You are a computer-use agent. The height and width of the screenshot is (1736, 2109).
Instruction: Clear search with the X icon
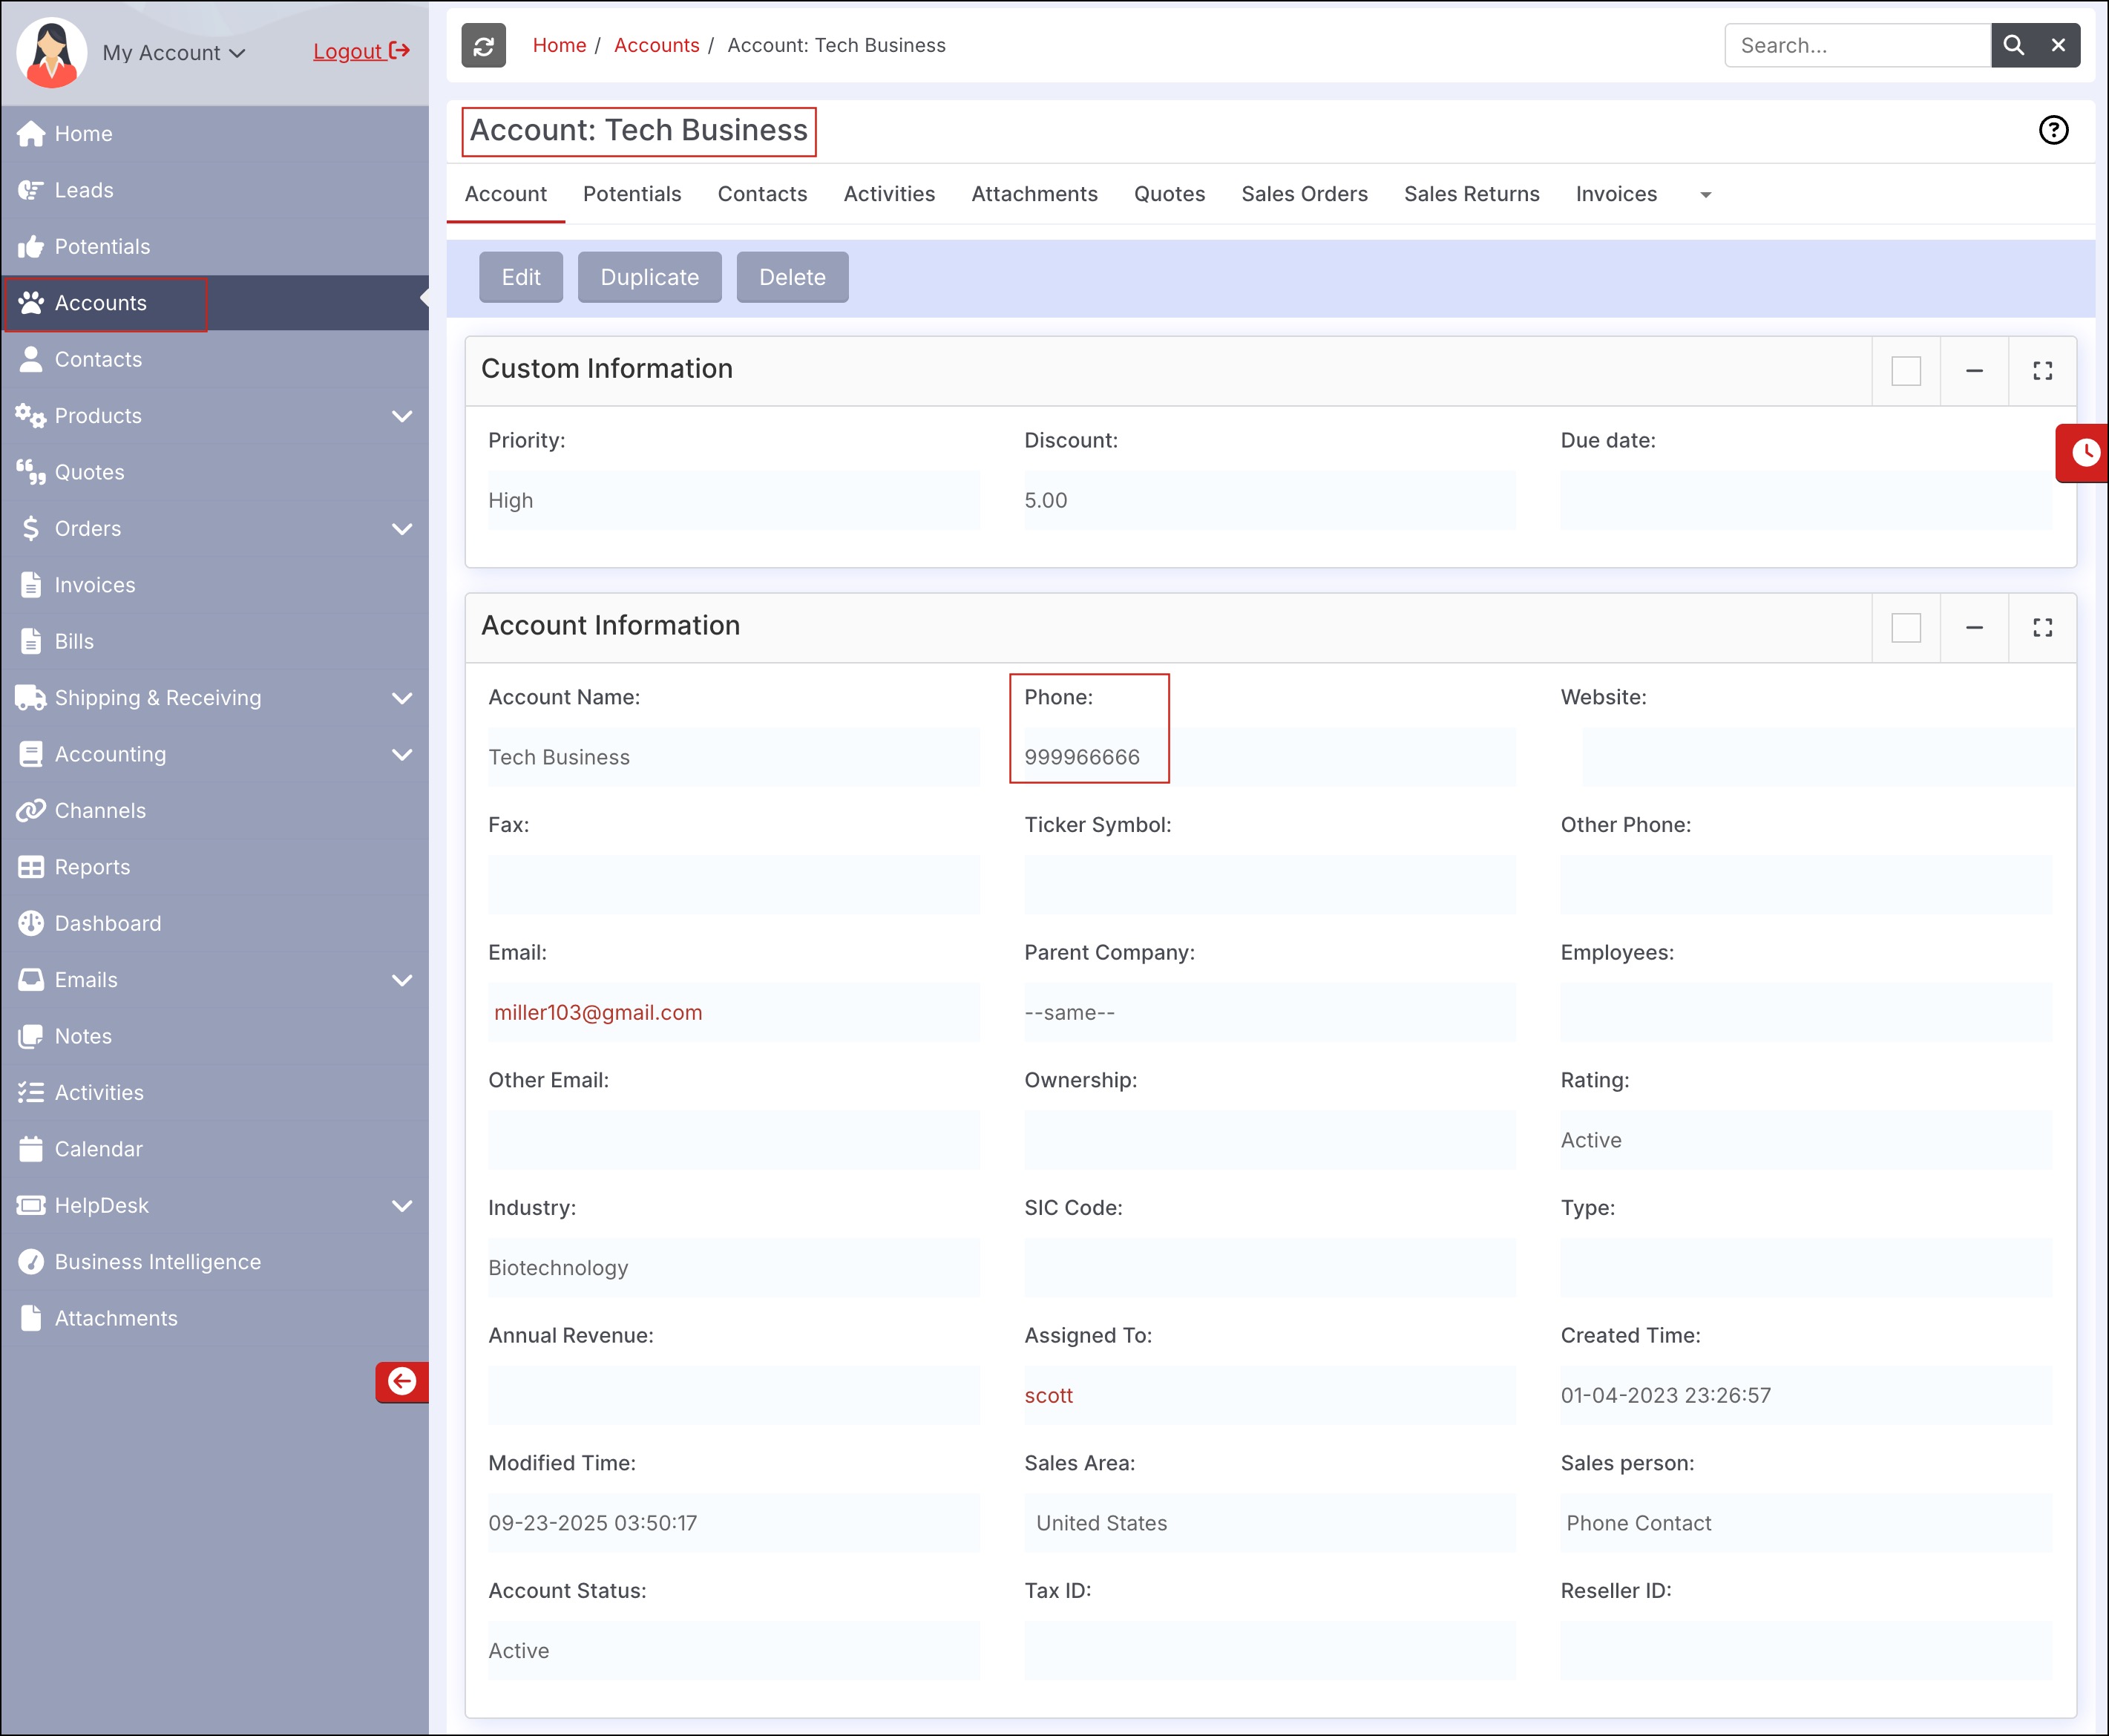(x=2058, y=46)
